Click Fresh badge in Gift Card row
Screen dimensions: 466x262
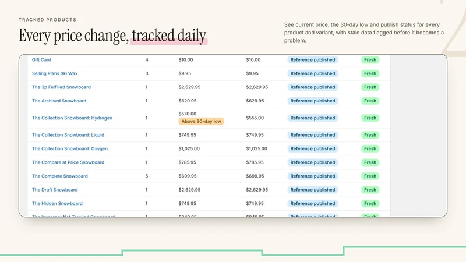point(370,60)
